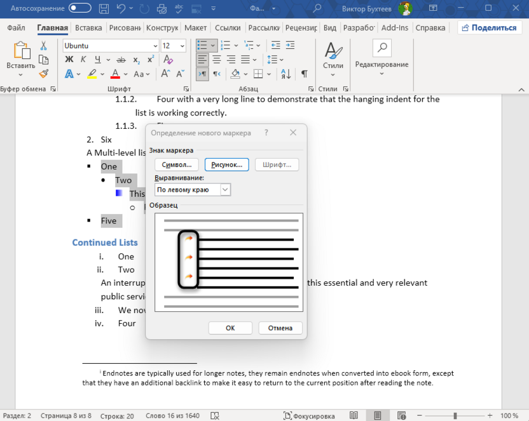Toggle the Автосохранение switch
The image size is (529, 421).
click(x=80, y=8)
